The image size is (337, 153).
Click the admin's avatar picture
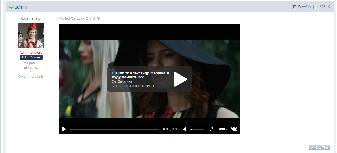click(31, 35)
